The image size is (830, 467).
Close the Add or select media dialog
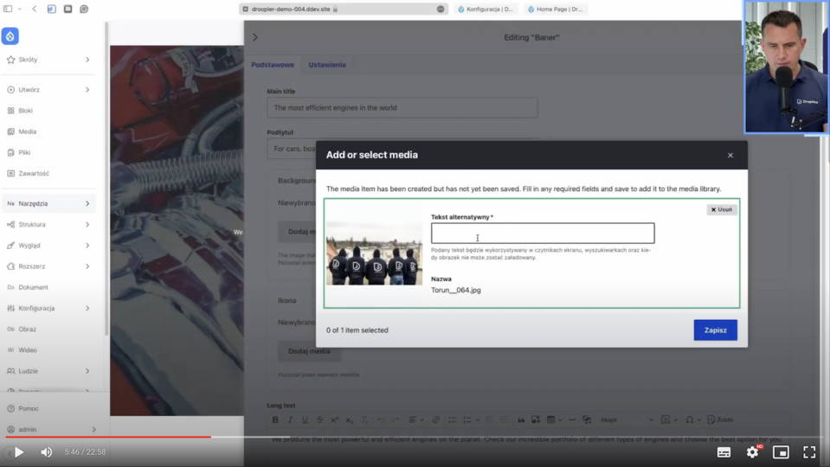click(x=730, y=156)
